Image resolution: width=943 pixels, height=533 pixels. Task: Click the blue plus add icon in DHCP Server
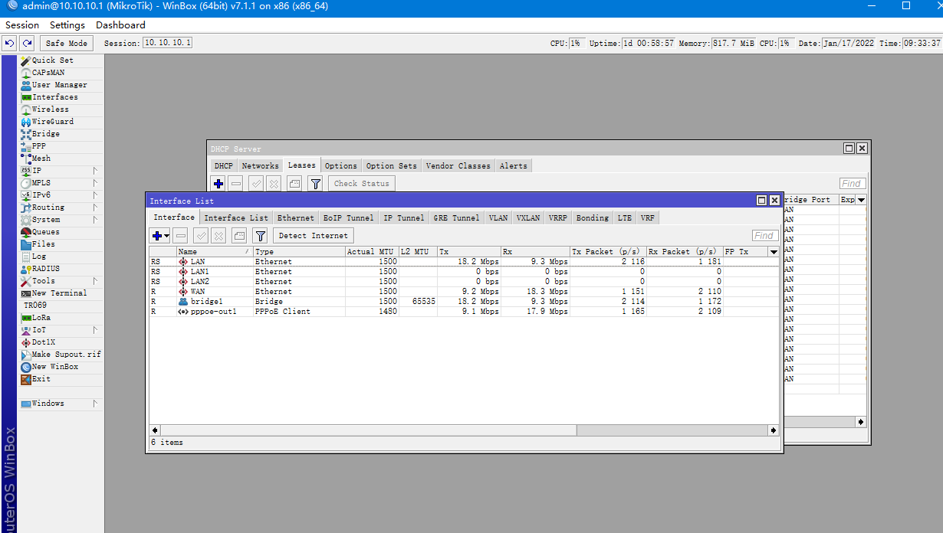pos(219,183)
